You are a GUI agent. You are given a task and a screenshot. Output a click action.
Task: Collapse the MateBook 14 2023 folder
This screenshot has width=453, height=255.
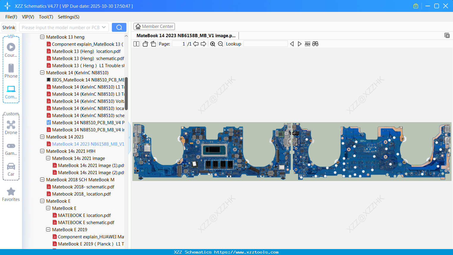(42, 137)
